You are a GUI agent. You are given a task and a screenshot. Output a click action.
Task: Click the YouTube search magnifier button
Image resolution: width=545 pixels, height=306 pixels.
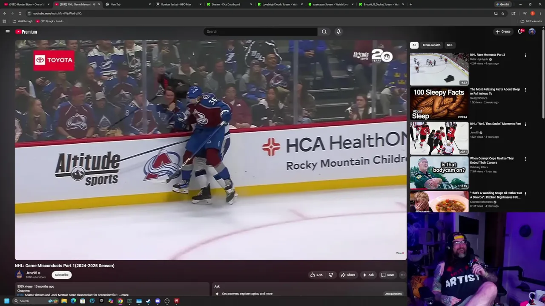click(324, 31)
